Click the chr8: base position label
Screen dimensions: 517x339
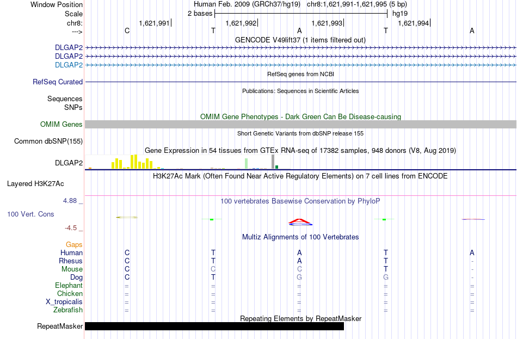(75, 23)
